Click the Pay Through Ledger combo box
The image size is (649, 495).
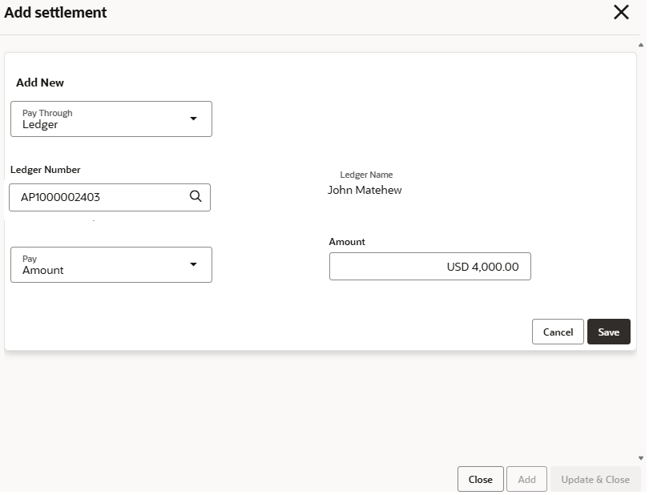tap(111, 119)
